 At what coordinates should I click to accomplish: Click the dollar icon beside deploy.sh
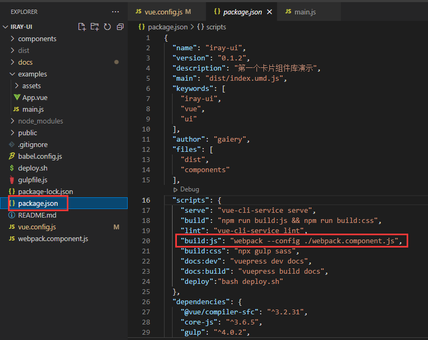click(12, 168)
